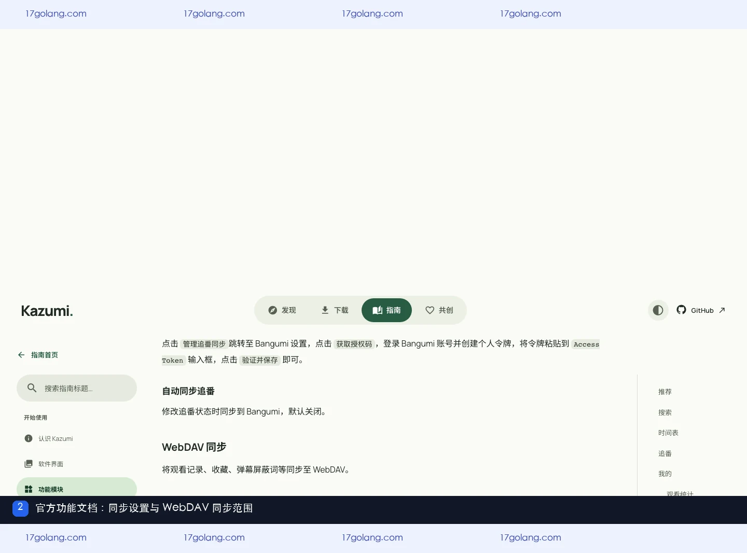Jump to 追番 in the outline
747x553 pixels.
665,453
